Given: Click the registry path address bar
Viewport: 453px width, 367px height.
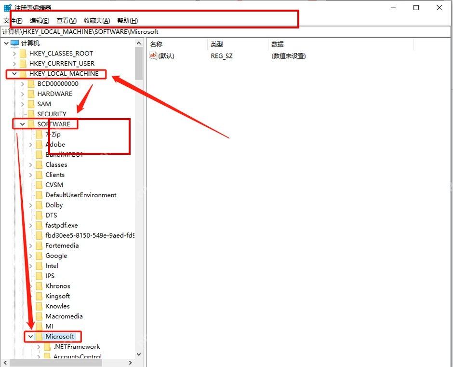Looking at the screenshot, I should (x=226, y=32).
